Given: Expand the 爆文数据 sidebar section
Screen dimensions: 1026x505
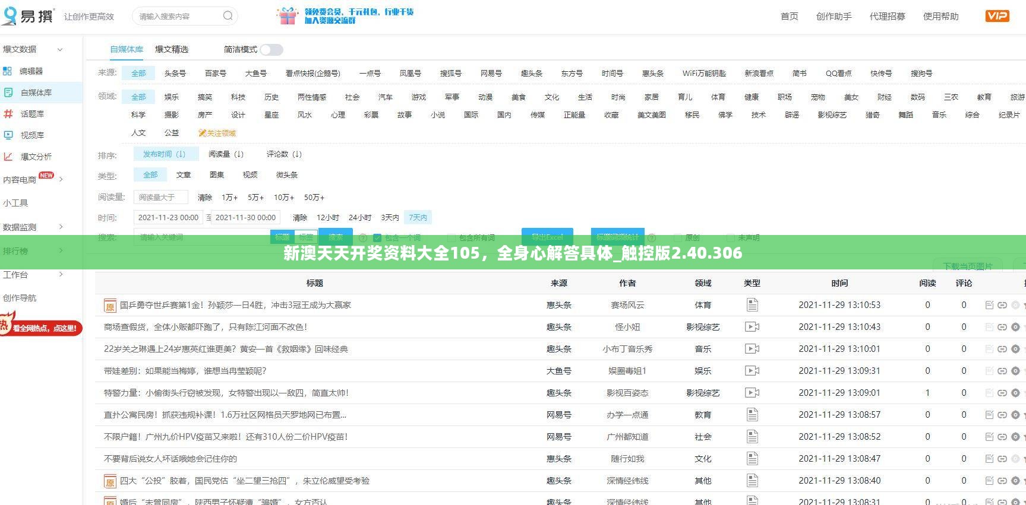Looking at the screenshot, I should coord(33,49).
